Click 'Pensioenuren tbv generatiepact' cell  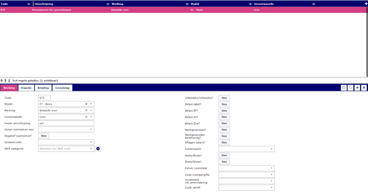click(52, 10)
